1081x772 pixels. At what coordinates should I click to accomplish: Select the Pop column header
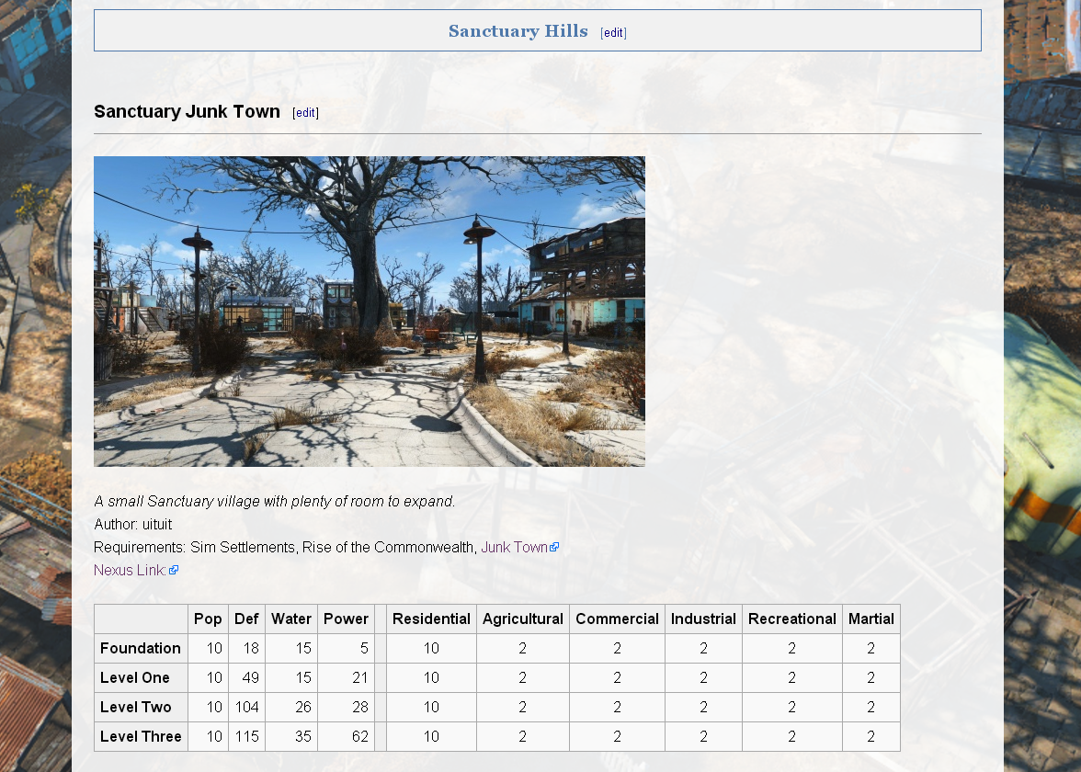(208, 619)
